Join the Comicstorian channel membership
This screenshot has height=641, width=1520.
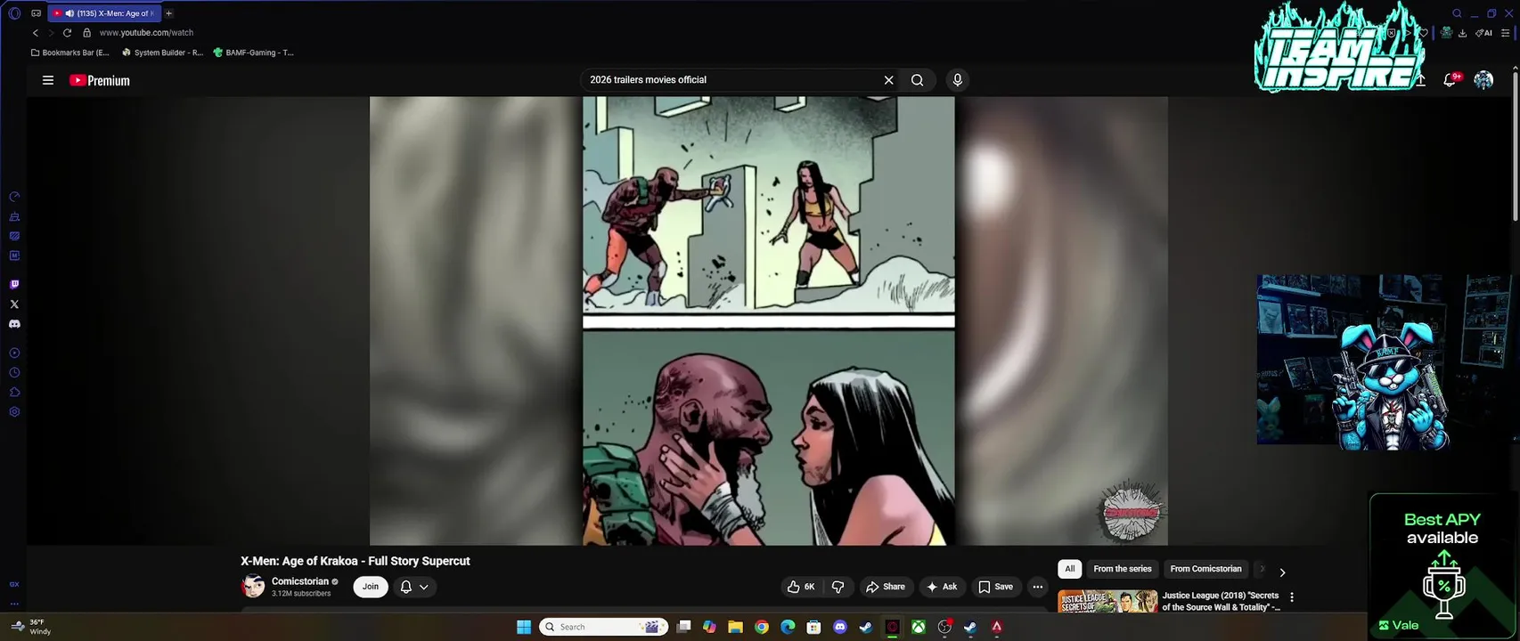pos(371,587)
